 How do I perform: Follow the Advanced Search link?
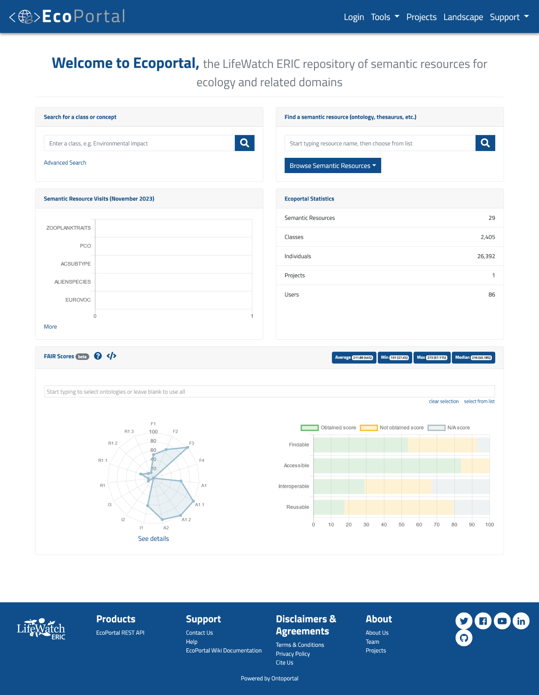pyautogui.click(x=65, y=163)
